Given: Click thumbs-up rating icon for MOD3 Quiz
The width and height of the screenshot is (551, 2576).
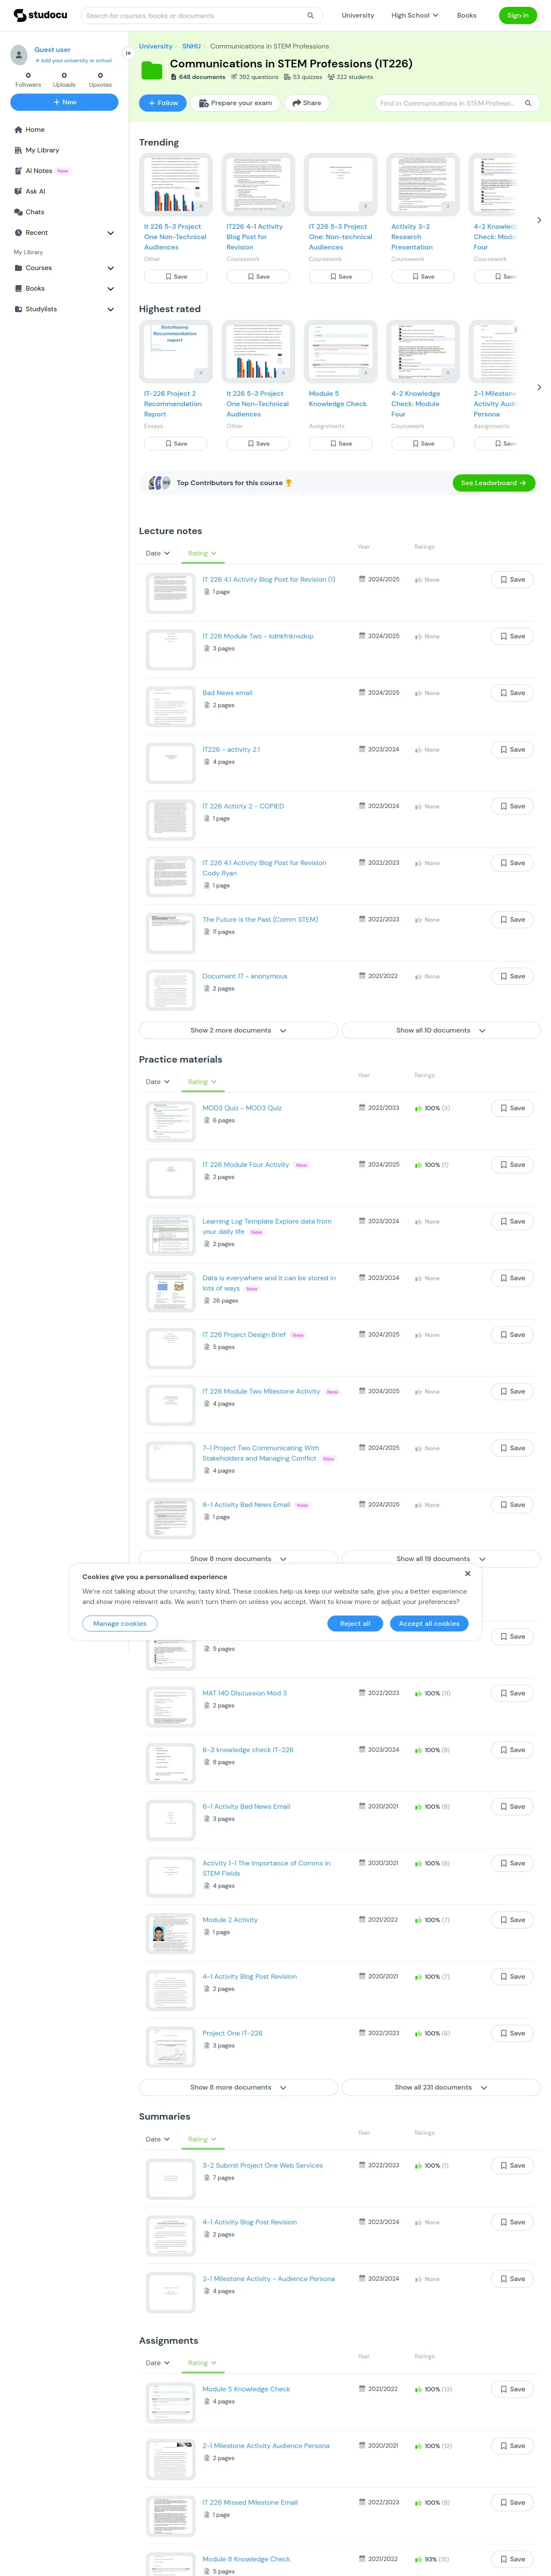Looking at the screenshot, I should (x=418, y=1108).
